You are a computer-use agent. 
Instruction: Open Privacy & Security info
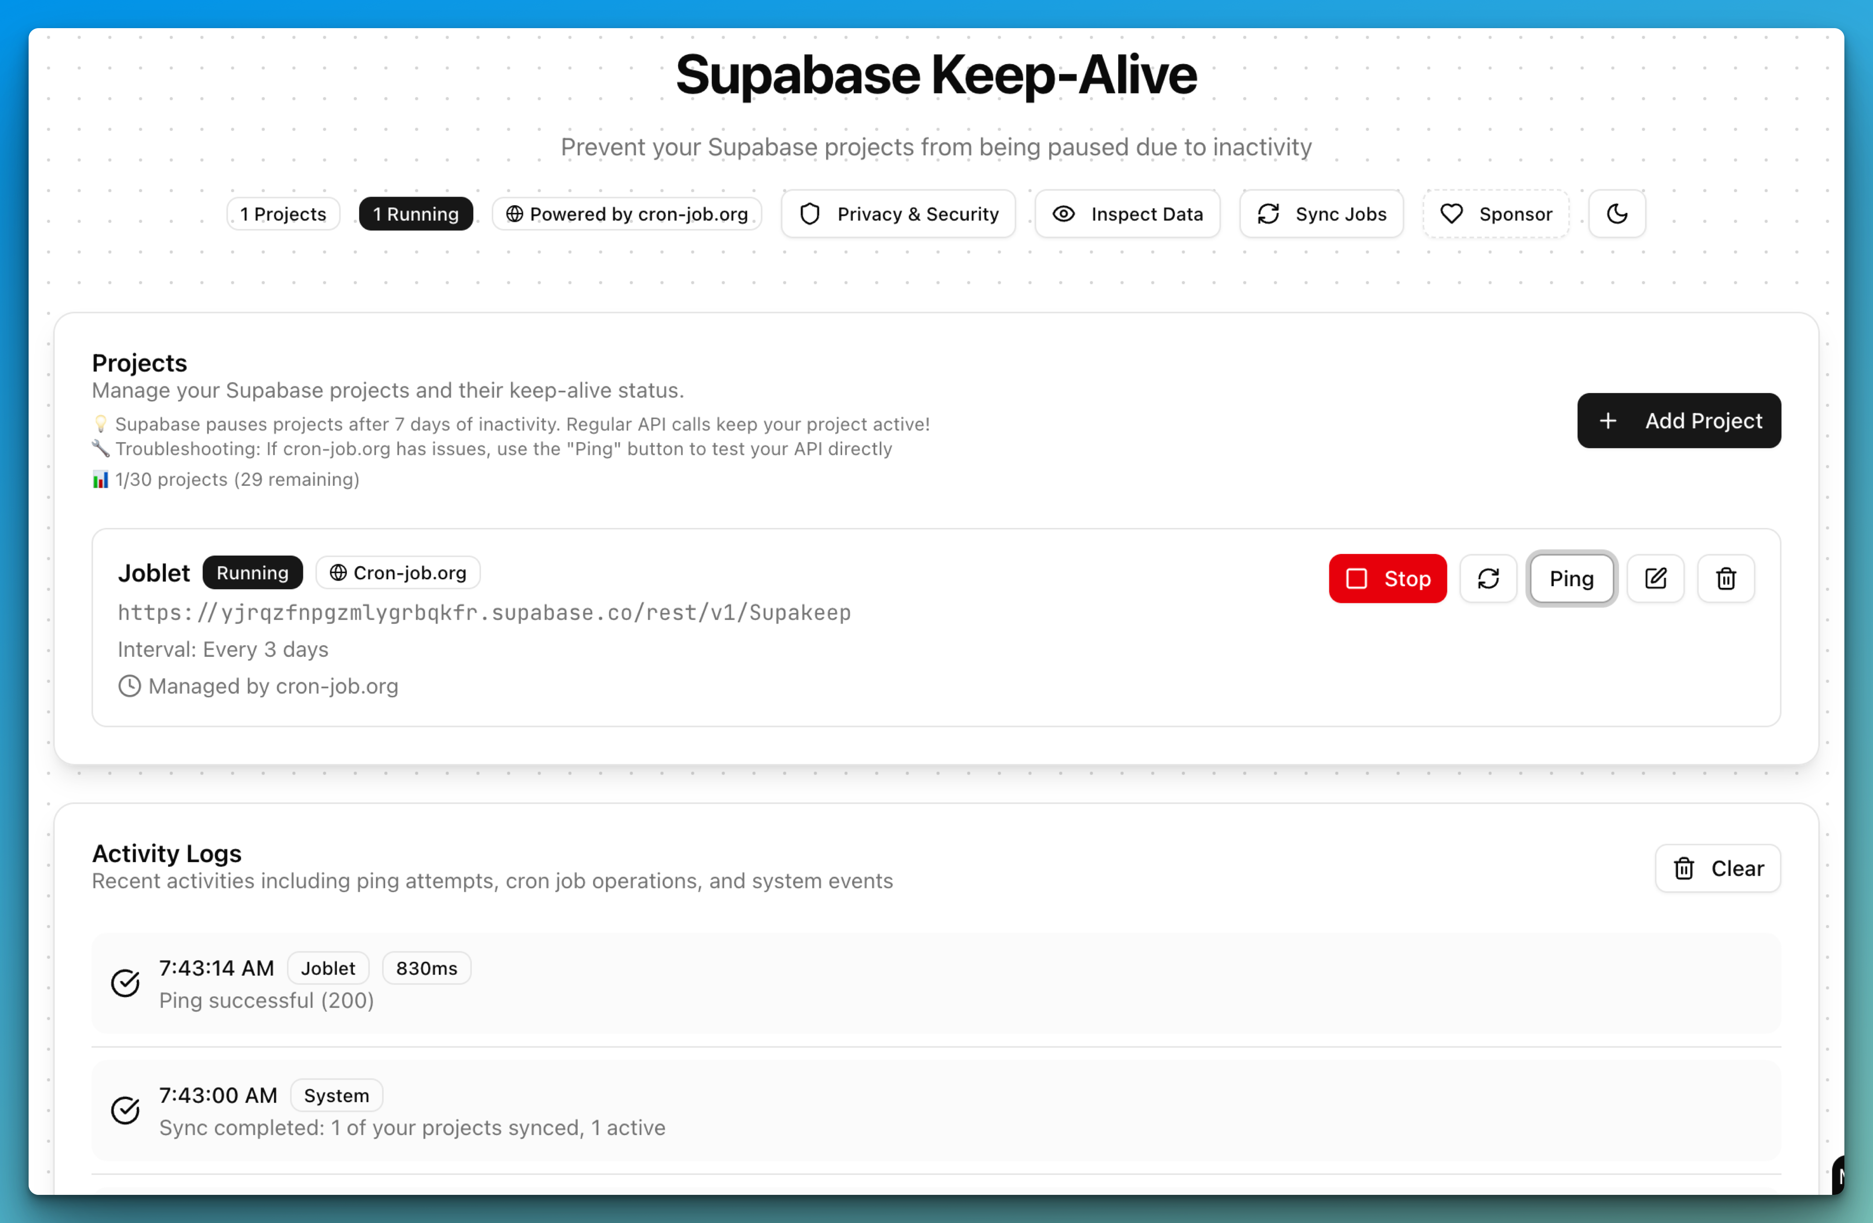pyautogui.click(x=898, y=214)
